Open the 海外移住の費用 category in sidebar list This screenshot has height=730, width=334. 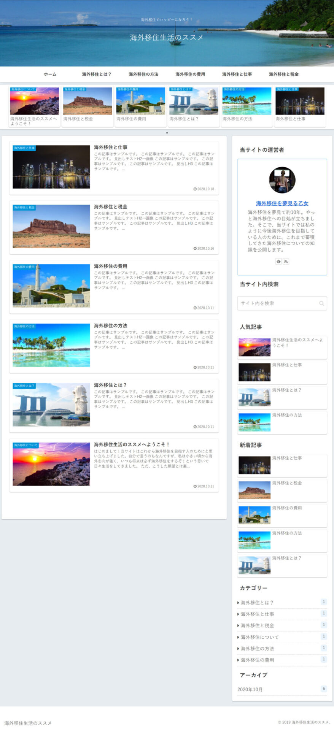click(257, 660)
